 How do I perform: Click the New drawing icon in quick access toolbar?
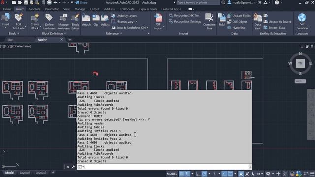pyautogui.click(x=14, y=2)
